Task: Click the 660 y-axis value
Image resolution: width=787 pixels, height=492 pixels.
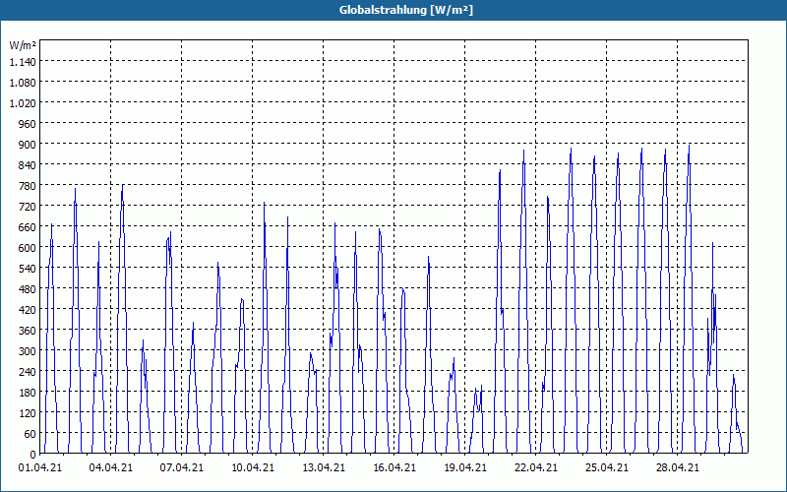Action: coord(28,227)
